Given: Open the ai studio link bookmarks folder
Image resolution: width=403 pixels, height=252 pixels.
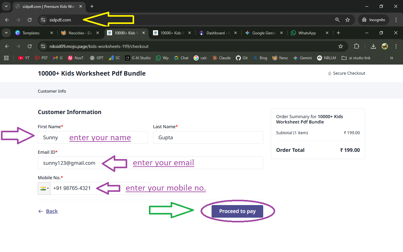Looking at the screenshot, I should tap(356, 58).
